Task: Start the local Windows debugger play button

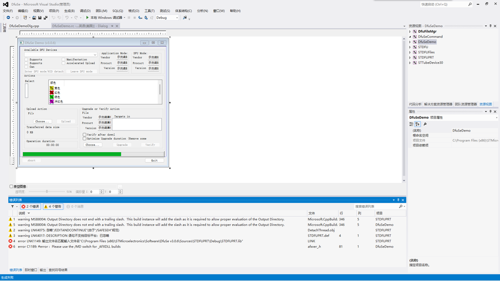Action: [88, 17]
